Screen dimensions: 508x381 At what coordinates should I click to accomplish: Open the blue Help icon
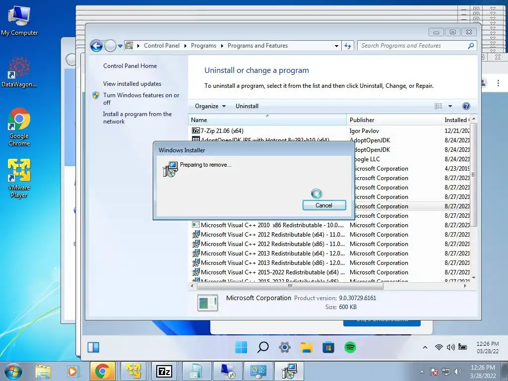click(466, 106)
